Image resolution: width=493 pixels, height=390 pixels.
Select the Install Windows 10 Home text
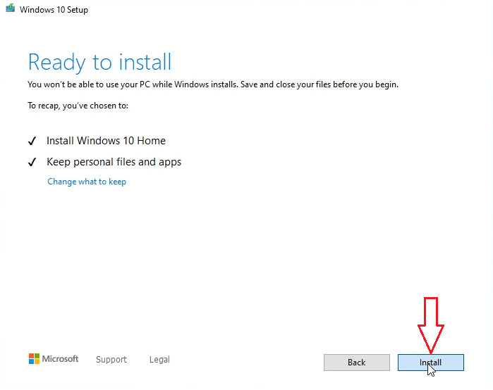[x=106, y=141]
